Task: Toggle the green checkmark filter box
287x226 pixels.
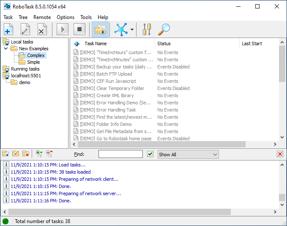Action: (x=150, y=154)
